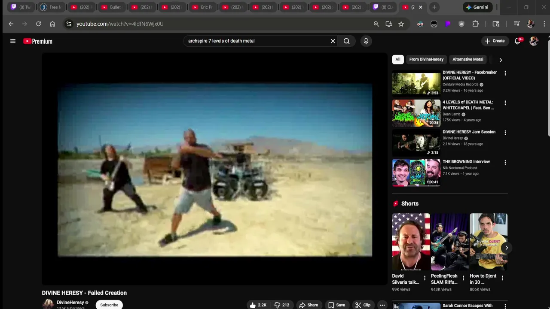550x309 pixels.
Task: Click the video player frame
Action: [x=215, y=169]
